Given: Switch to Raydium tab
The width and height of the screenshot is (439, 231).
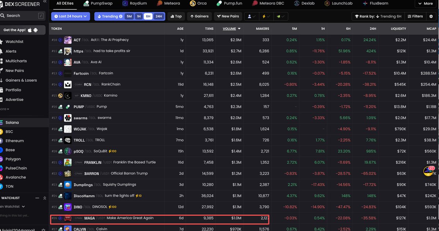Looking at the screenshot, I should tap(135, 4).
